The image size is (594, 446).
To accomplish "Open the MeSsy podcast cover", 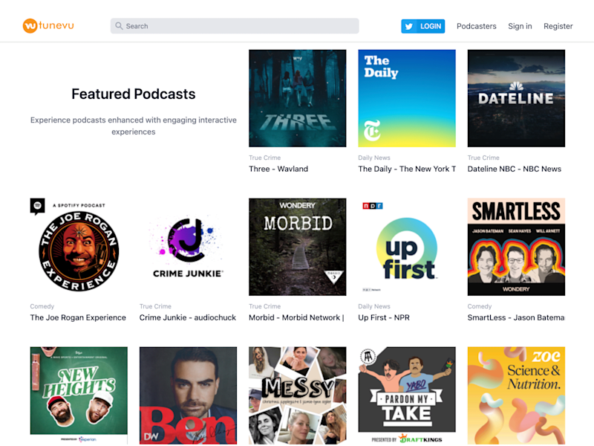I will 298,395.
